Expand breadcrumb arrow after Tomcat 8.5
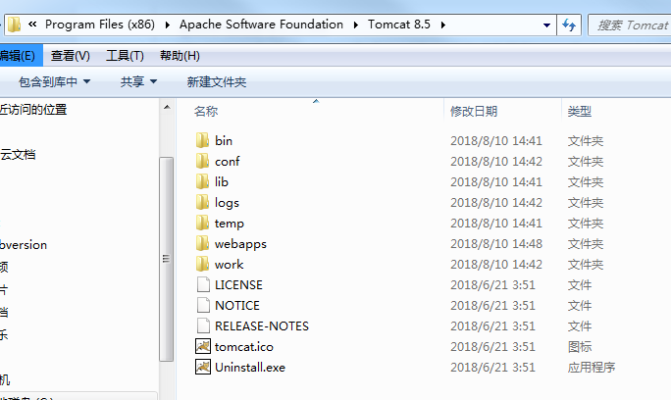Viewport: 671px width, 400px height. [x=442, y=25]
